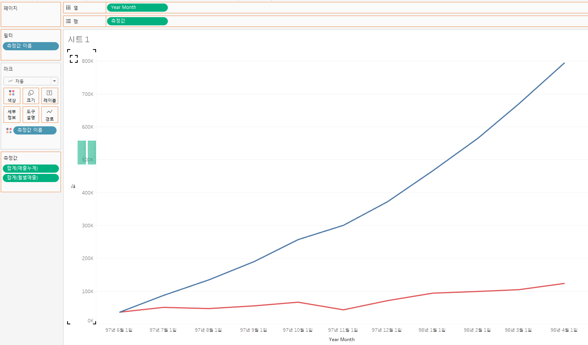The height and width of the screenshot is (345, 588).
Task: Click the Year Month pill on Columns shelf
Action: tap(137, 7)
